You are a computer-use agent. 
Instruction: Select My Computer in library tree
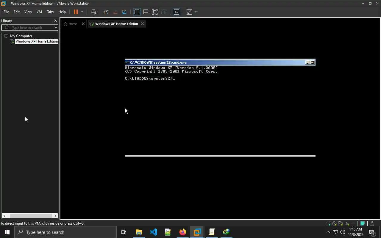(x=21, y=36)
